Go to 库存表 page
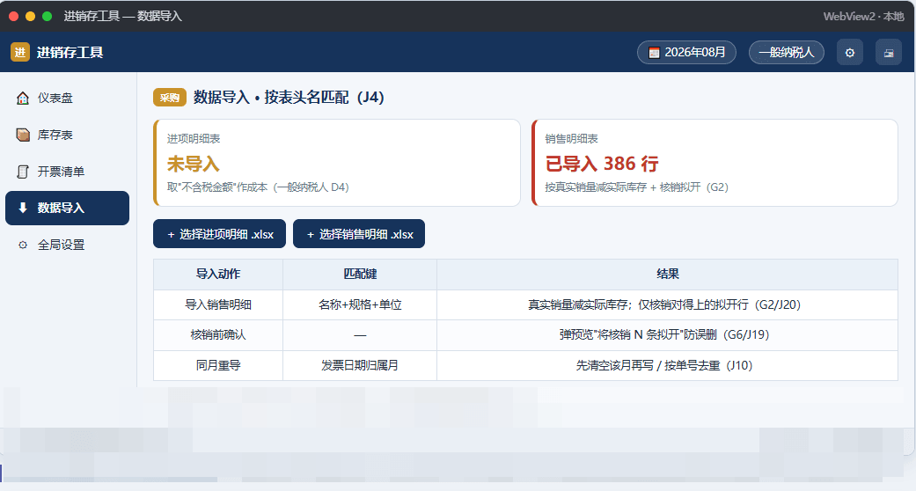Image resolution: width=916 pixels, height=491 pixels. 67,135
